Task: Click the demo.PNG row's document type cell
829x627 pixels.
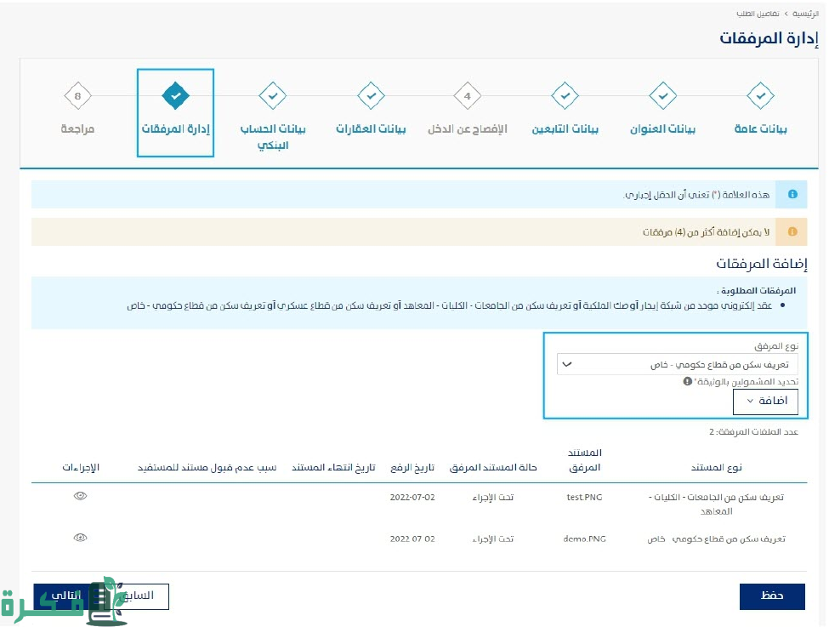Action: coord(717,539)
